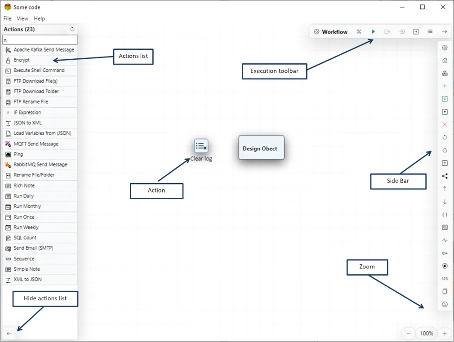Image resolution: width=454 pixels, height=342 pixels.
Task: Hide the actions list with left arrow
Action: 9,333
